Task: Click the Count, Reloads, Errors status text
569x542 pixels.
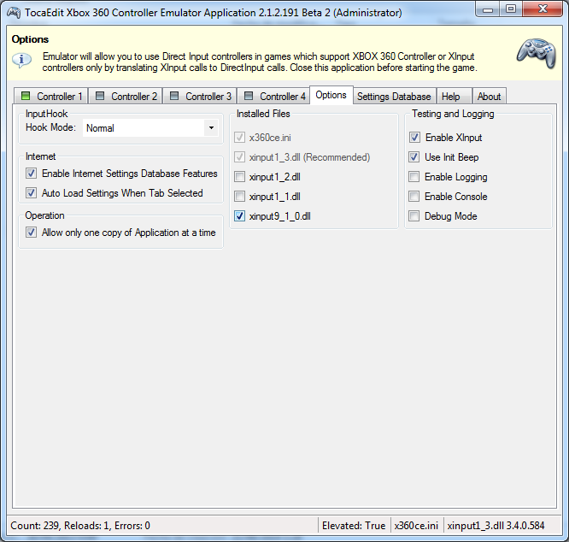Action: (x=80, y=525)
